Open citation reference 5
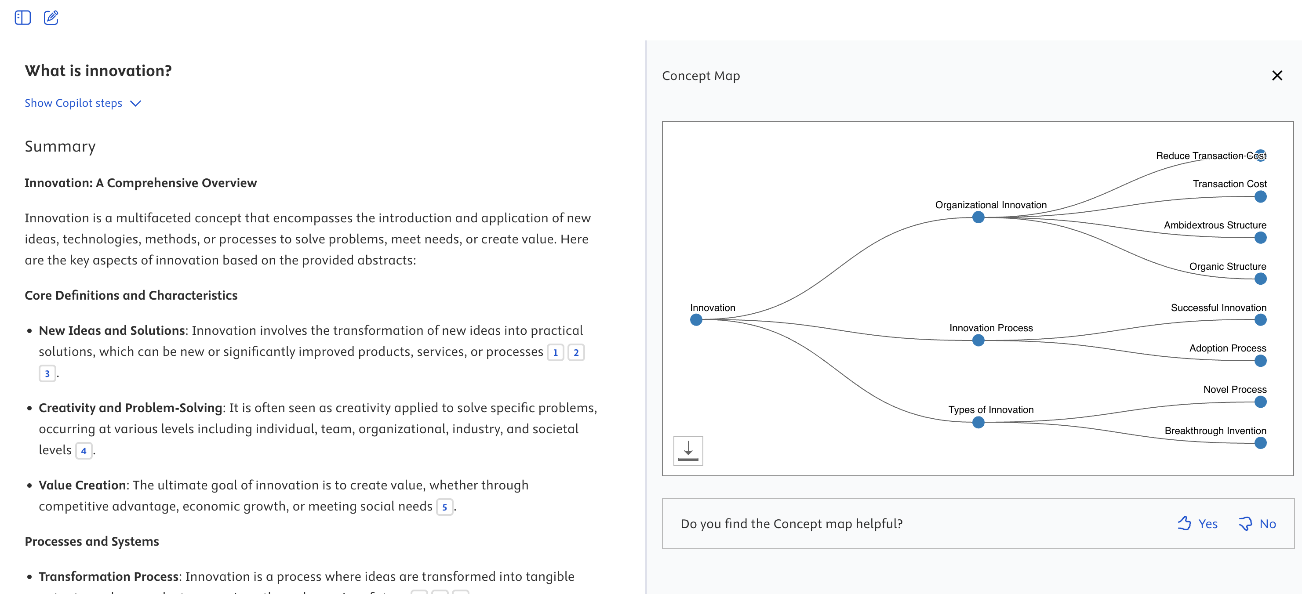Viewport: 1302px width, 594px height. (x=444, y=507)
